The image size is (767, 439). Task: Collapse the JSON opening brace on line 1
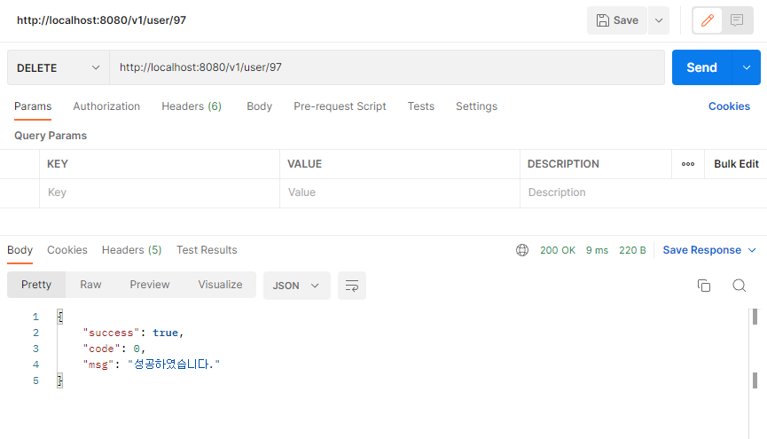pos(59,317)
